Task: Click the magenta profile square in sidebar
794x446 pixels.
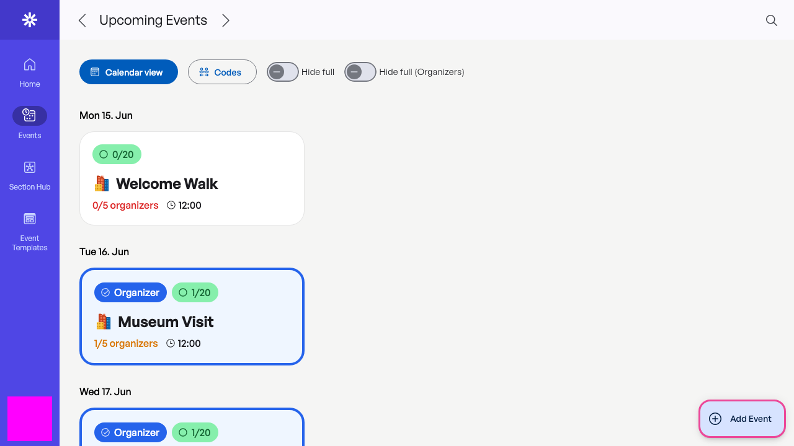Action: [x=30, y=419]
